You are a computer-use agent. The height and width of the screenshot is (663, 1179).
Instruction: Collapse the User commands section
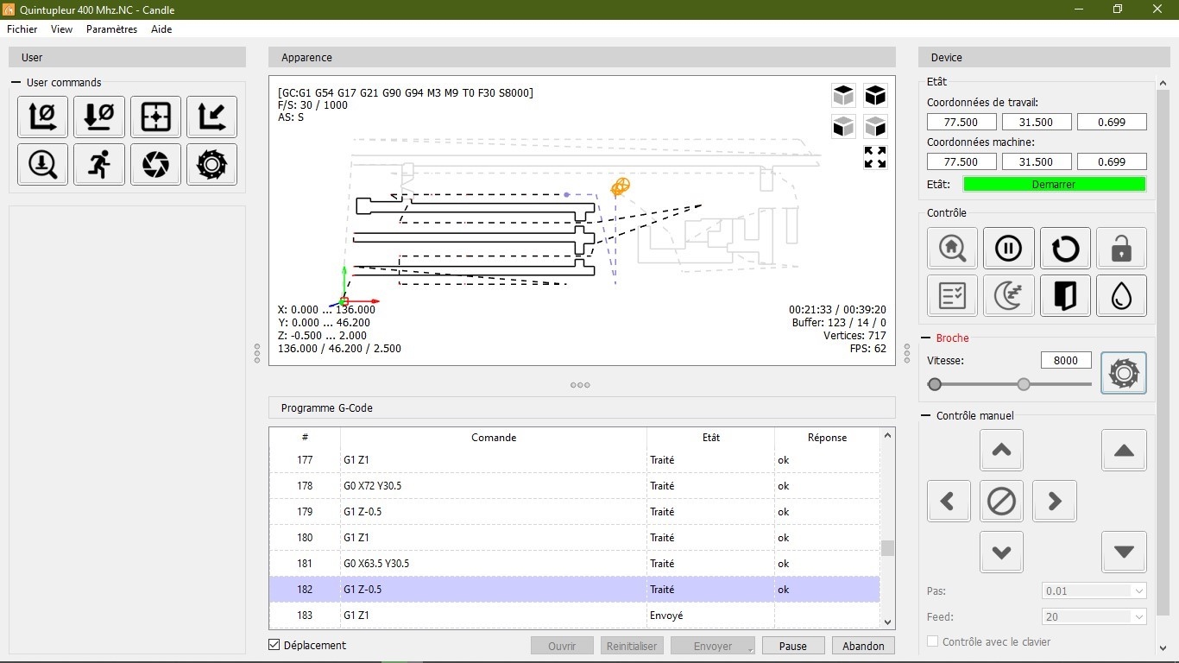(x=16, y=83)
